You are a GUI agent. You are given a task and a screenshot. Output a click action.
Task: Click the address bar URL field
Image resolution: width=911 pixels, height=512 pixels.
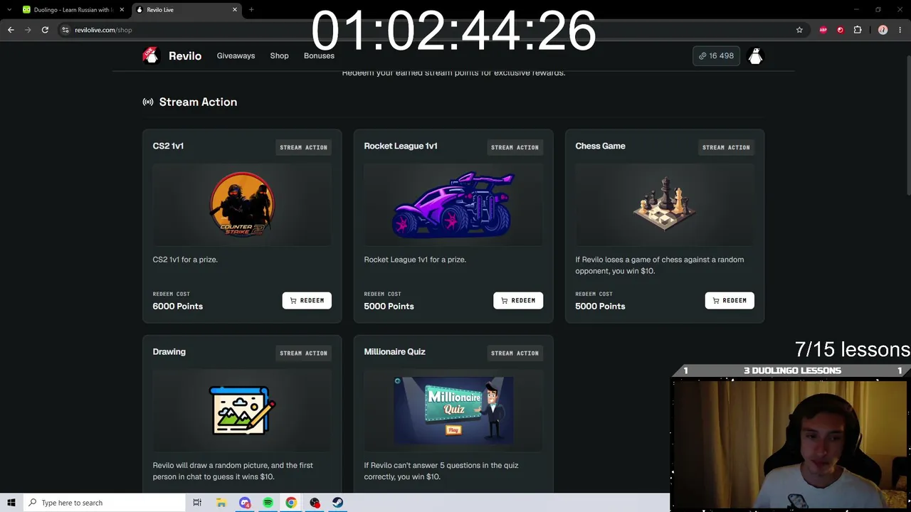(x=427, y=30)
